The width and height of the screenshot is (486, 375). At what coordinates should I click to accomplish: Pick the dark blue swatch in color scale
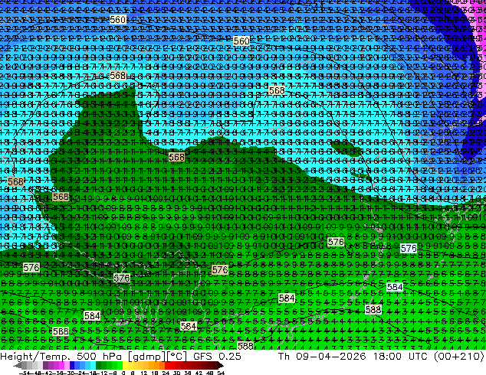pyautogui.click(x=72, y=365)
